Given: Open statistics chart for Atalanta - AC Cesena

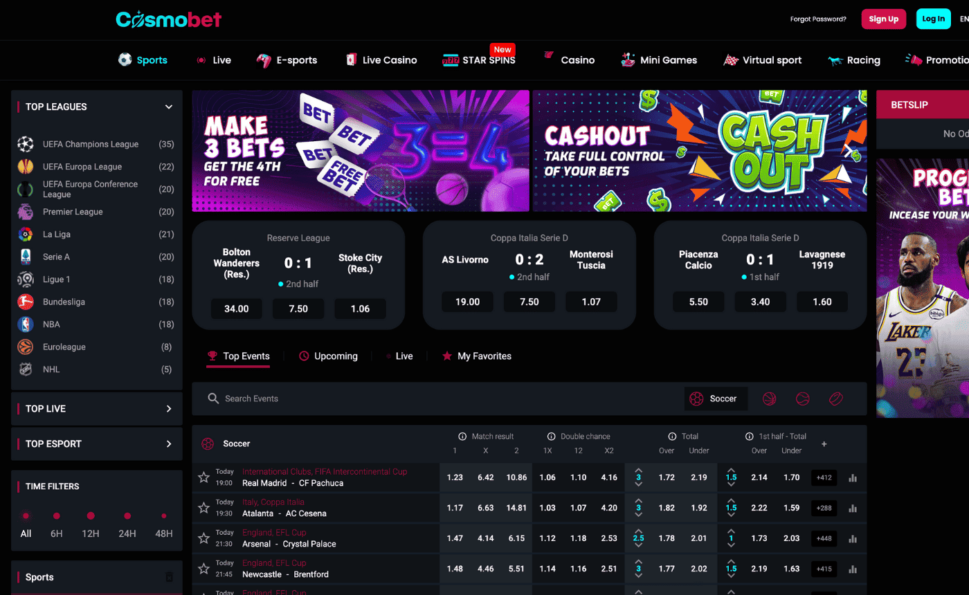Looking at the screenshot, I should coord(853,508).
